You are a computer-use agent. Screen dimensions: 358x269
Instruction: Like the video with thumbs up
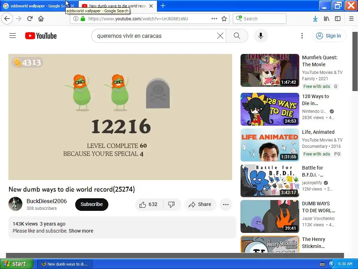149,204
